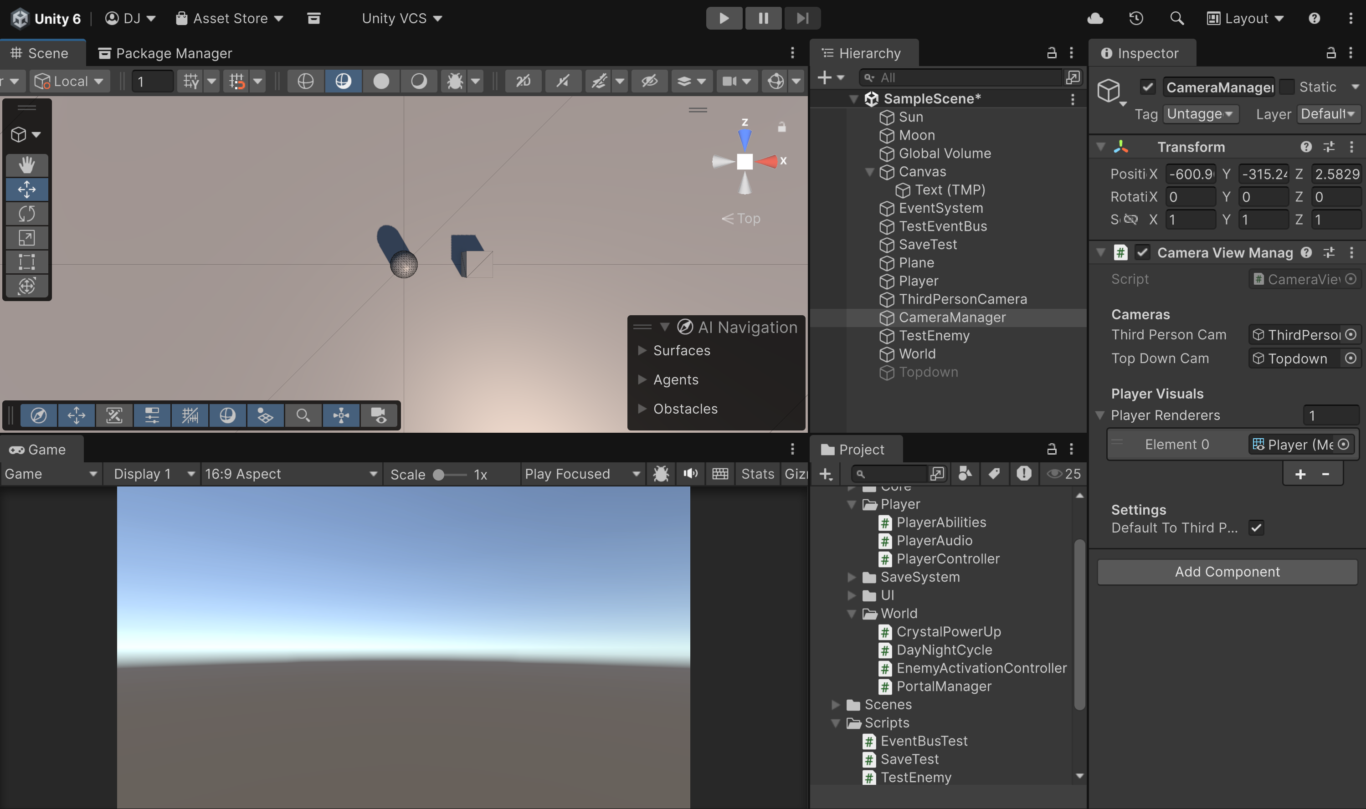
Task: Expand the SaveSystem folder
Action: (851, 577)
